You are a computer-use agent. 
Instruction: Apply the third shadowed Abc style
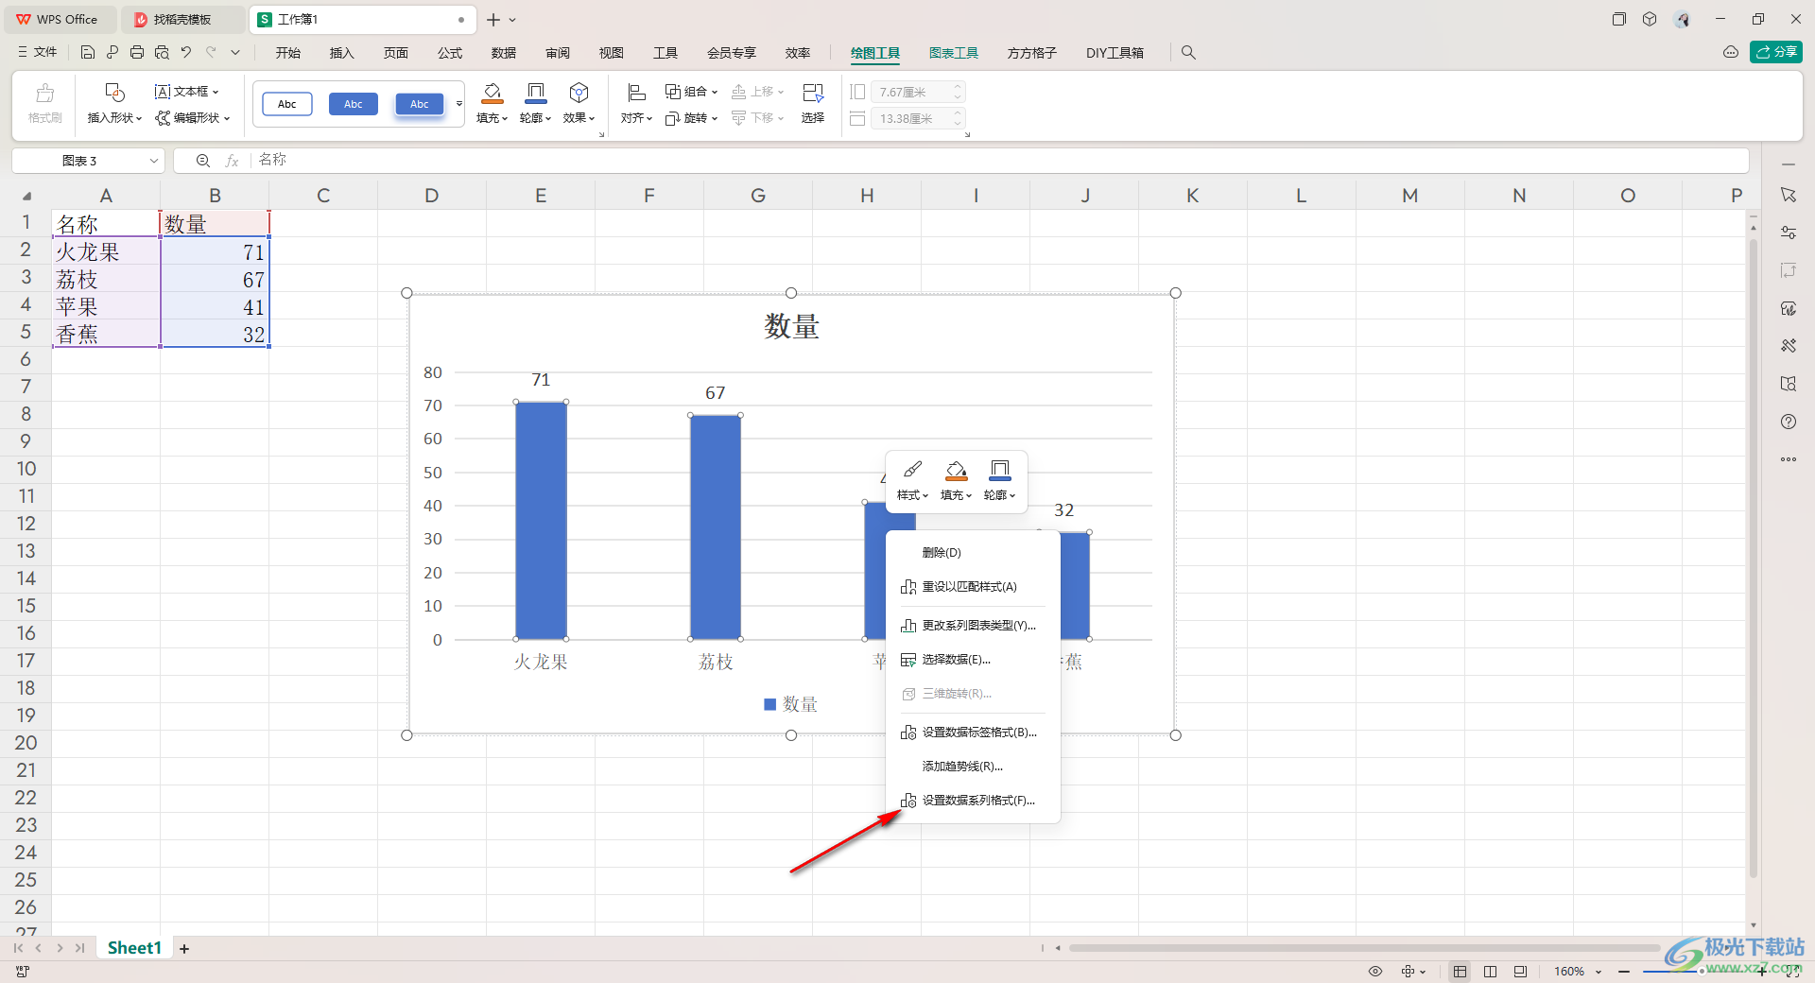420,104
